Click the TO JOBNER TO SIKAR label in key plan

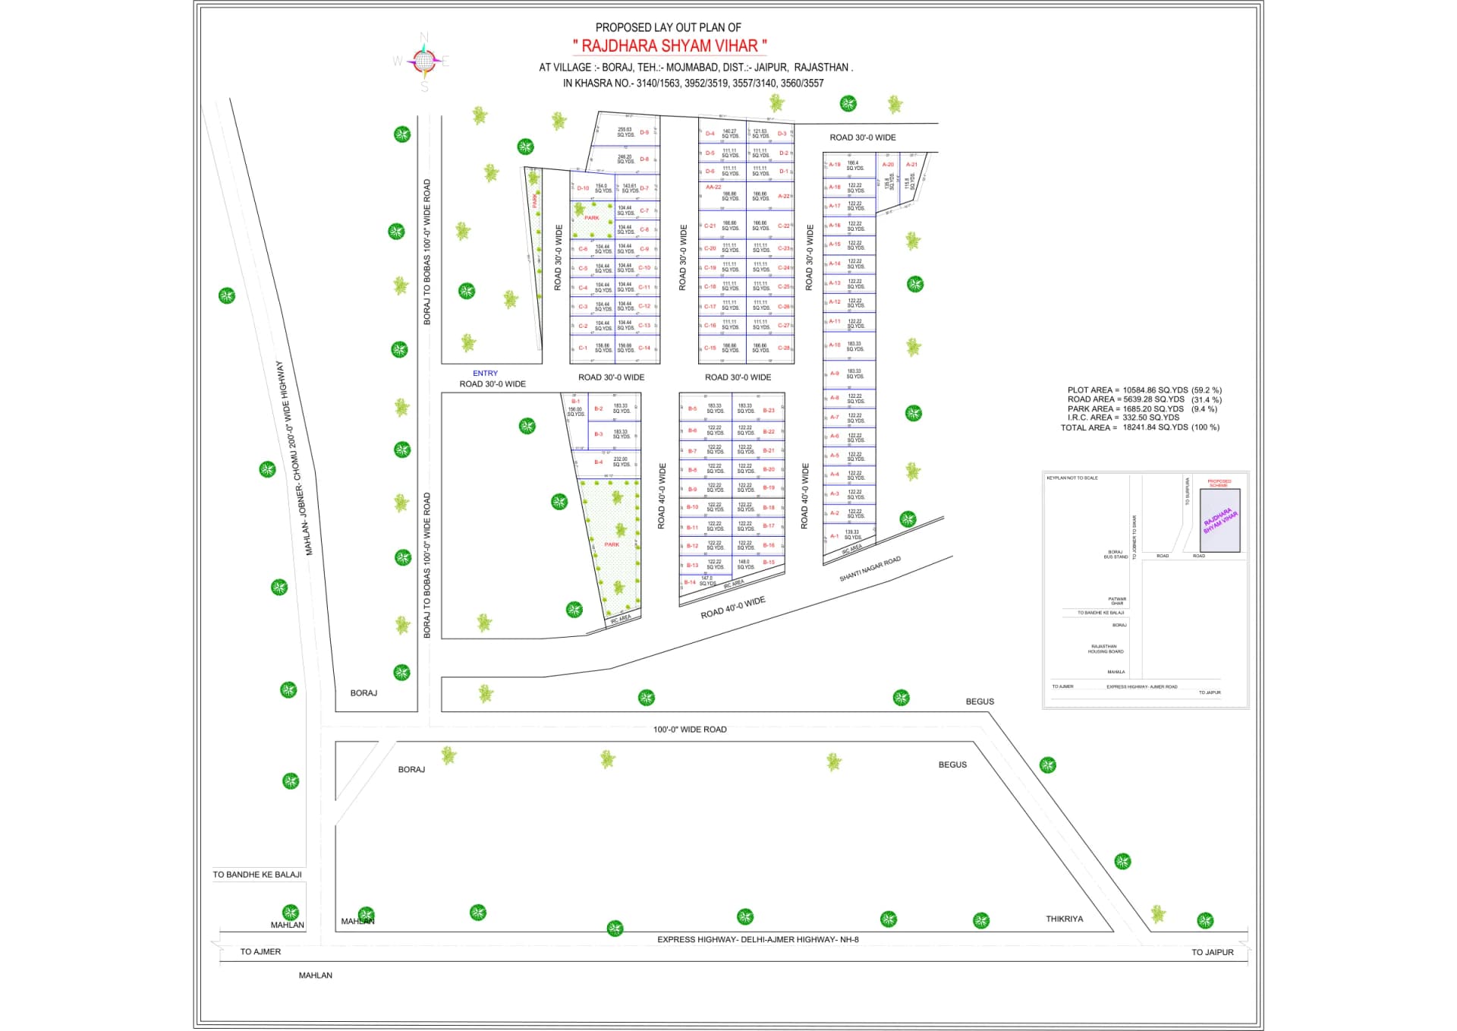point(1135,538)
